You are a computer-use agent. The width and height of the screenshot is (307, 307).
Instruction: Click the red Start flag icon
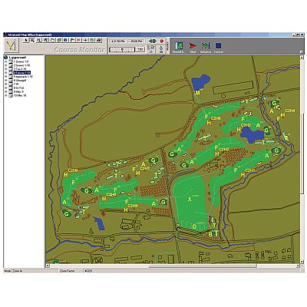pos(193,45)
